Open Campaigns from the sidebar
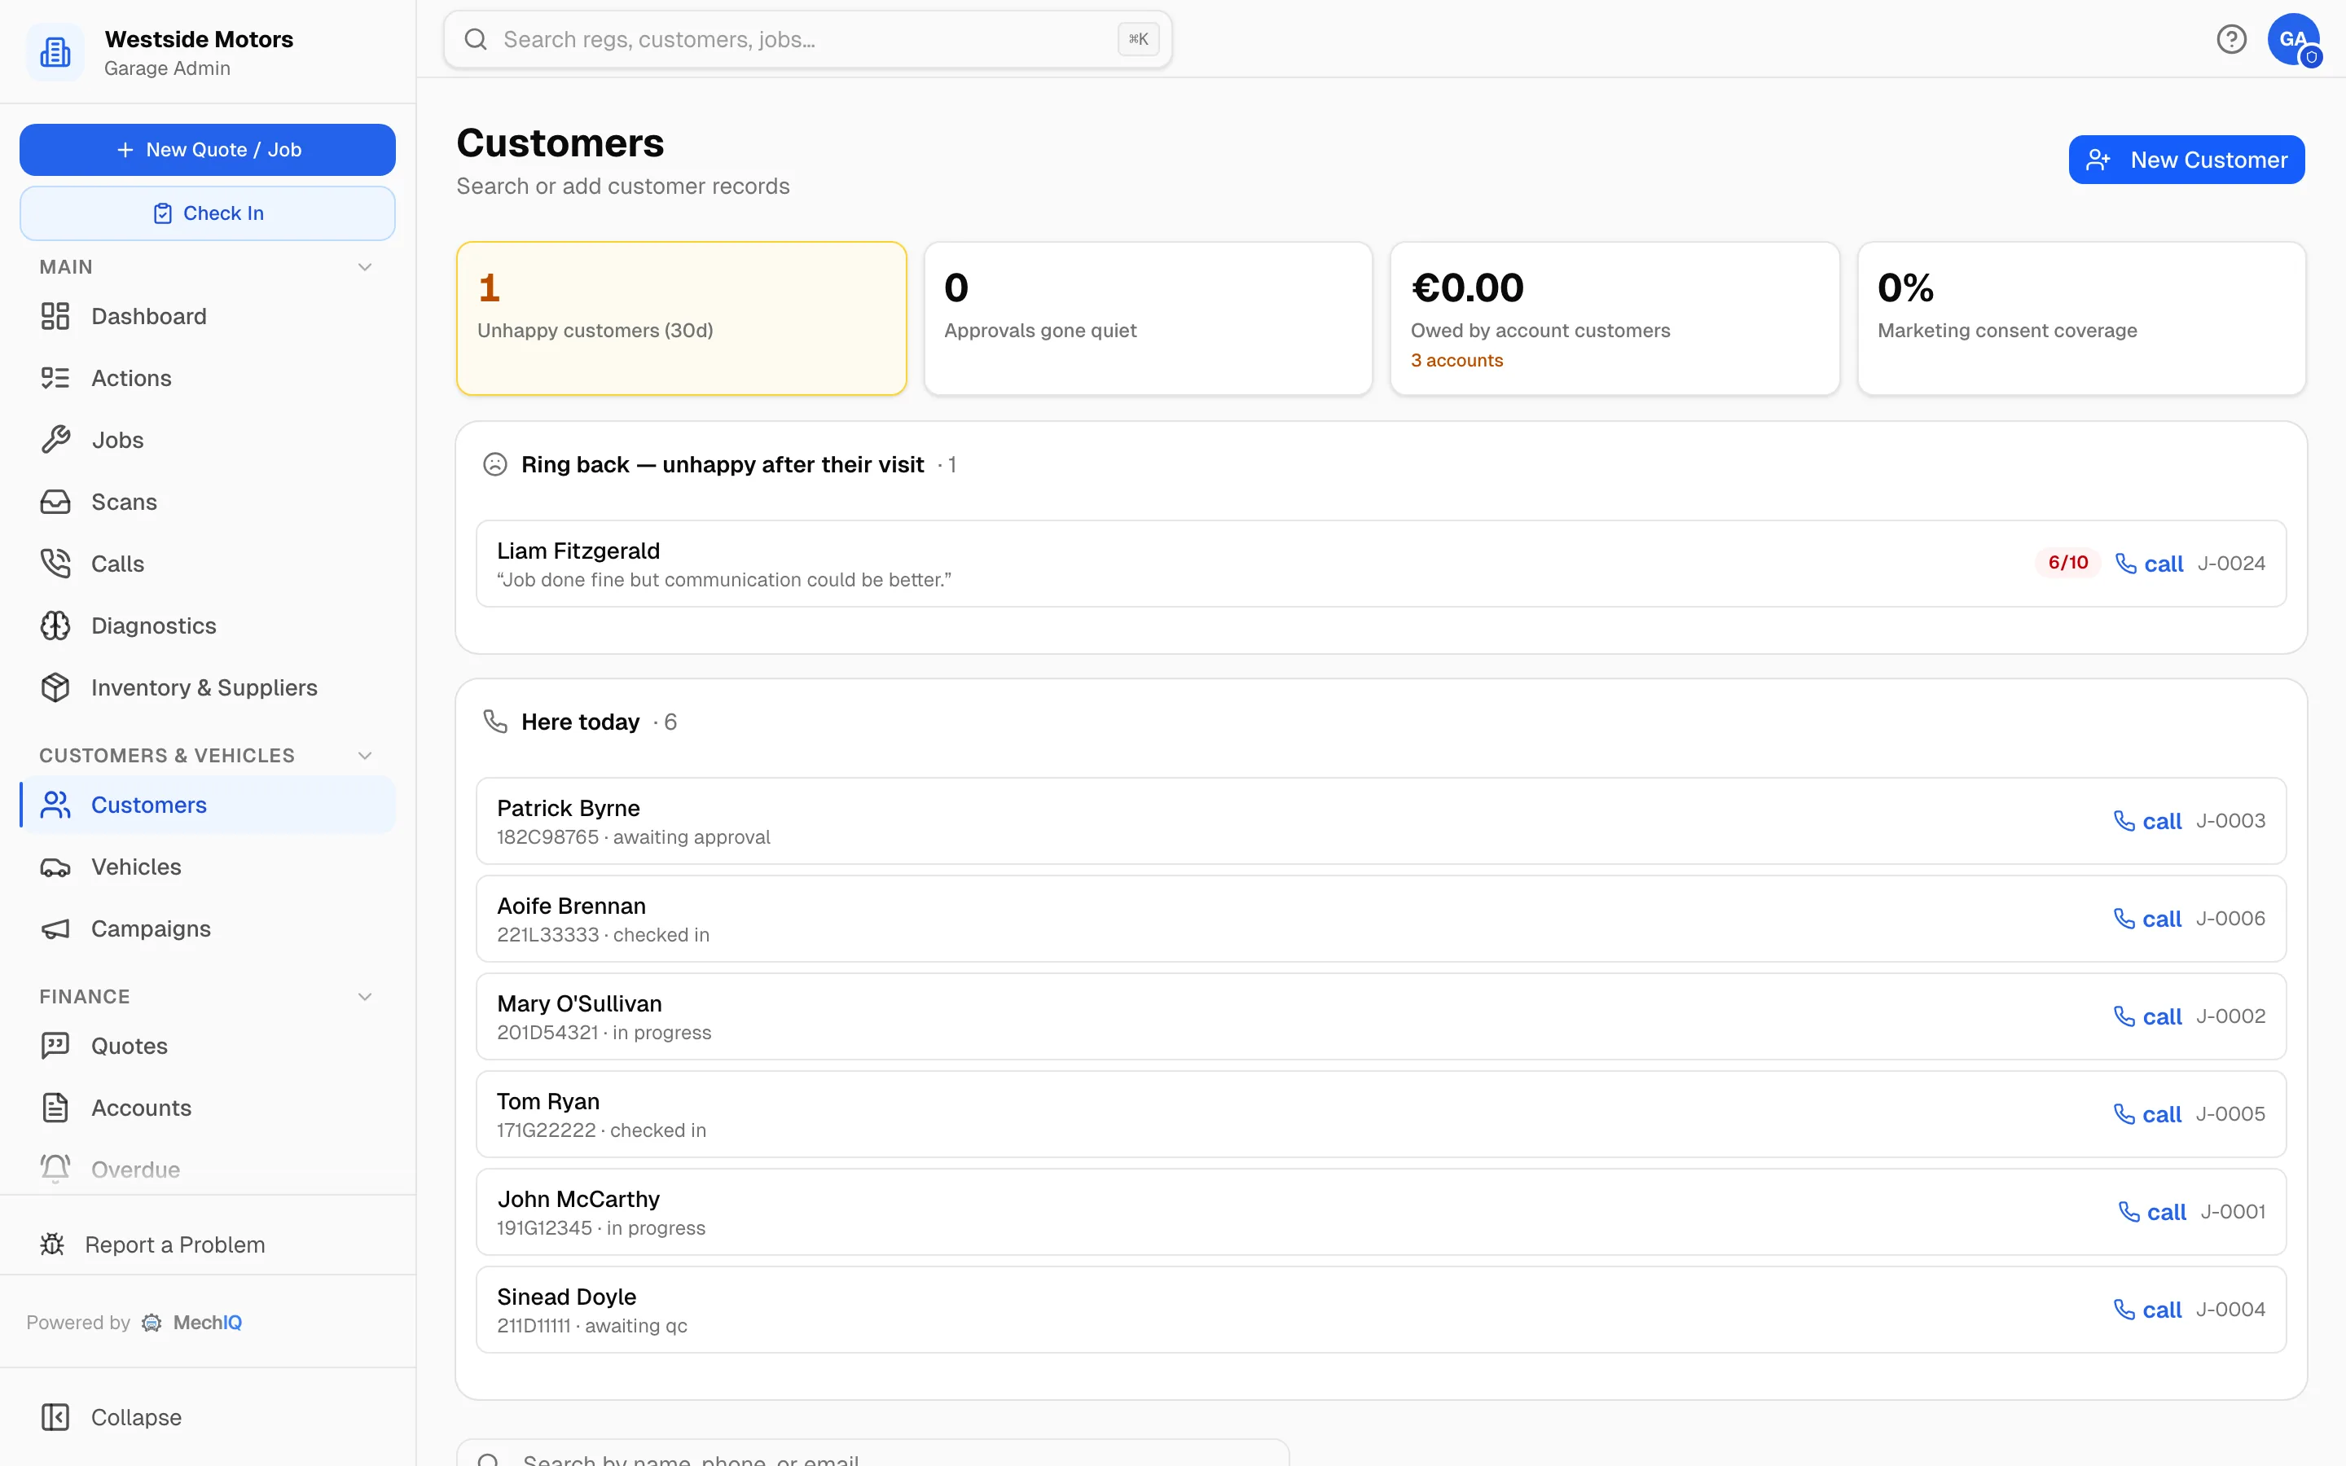Screen dimensions: 2346x1466 (208, 928)
